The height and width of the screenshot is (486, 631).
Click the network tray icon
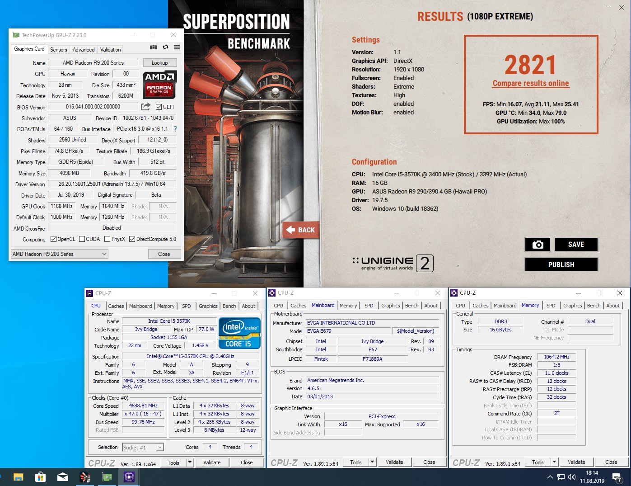(561, 477)
